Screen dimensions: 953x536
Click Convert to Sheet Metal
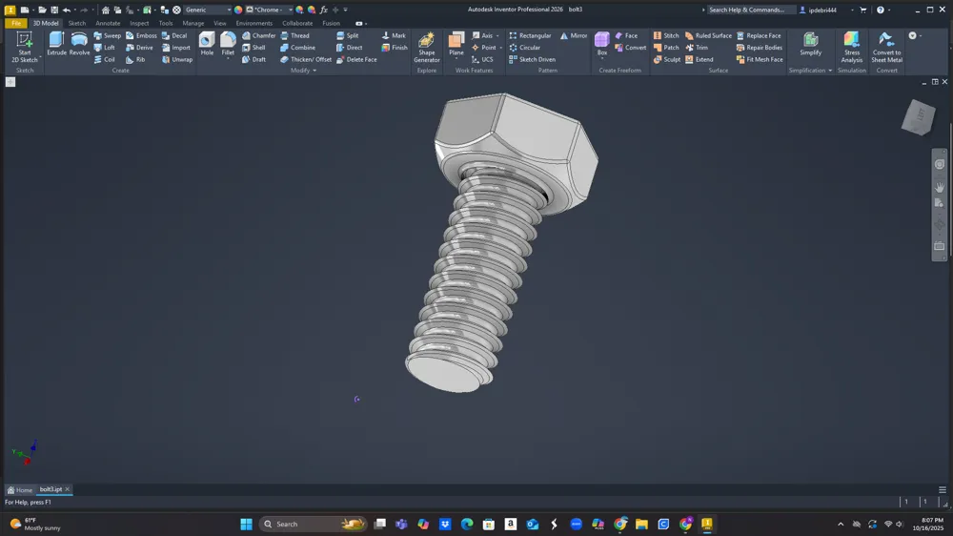click(886, 47)
